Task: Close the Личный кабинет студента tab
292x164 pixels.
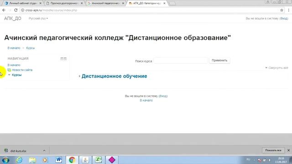Action: 41,3
